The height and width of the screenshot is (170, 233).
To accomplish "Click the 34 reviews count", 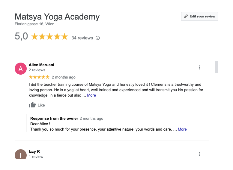I will pyautogui.click(x=82, y=38).
